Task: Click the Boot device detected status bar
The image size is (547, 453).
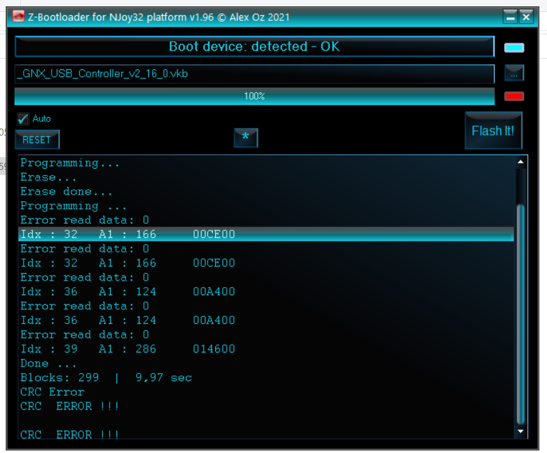Action: click(x=254, y=46)
